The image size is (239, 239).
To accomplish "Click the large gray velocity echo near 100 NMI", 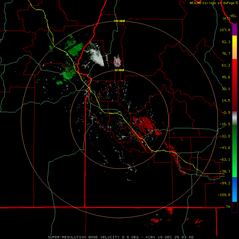I will point(96,56).
